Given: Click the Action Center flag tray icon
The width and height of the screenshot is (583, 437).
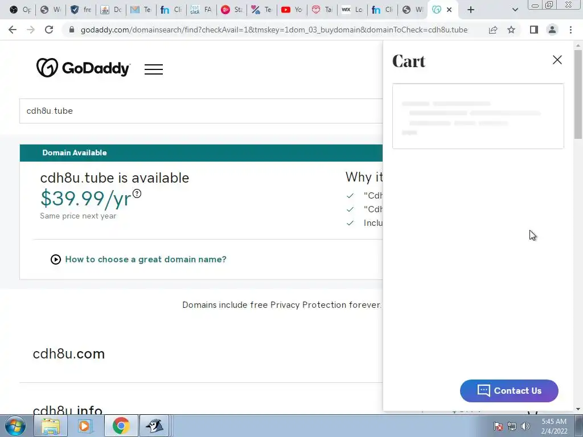Looking at the screenshot, I should pos(498,426).
